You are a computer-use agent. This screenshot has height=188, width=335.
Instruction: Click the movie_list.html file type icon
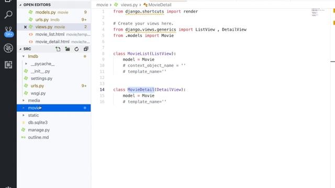pos(31,34)
